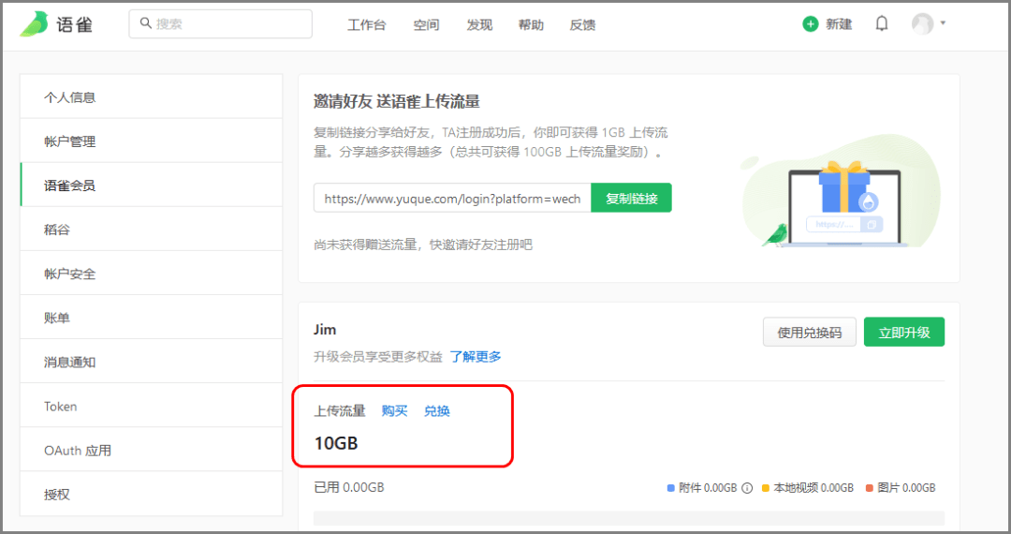Open the 帮助 menu item
Screen dimensions: 1011x534
531,24
